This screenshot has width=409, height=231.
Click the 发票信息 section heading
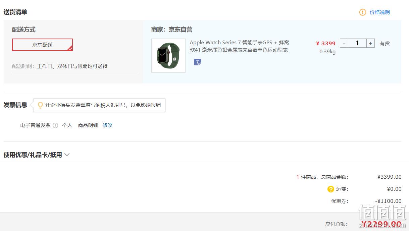pyautogui.click(x=15, y=105)
